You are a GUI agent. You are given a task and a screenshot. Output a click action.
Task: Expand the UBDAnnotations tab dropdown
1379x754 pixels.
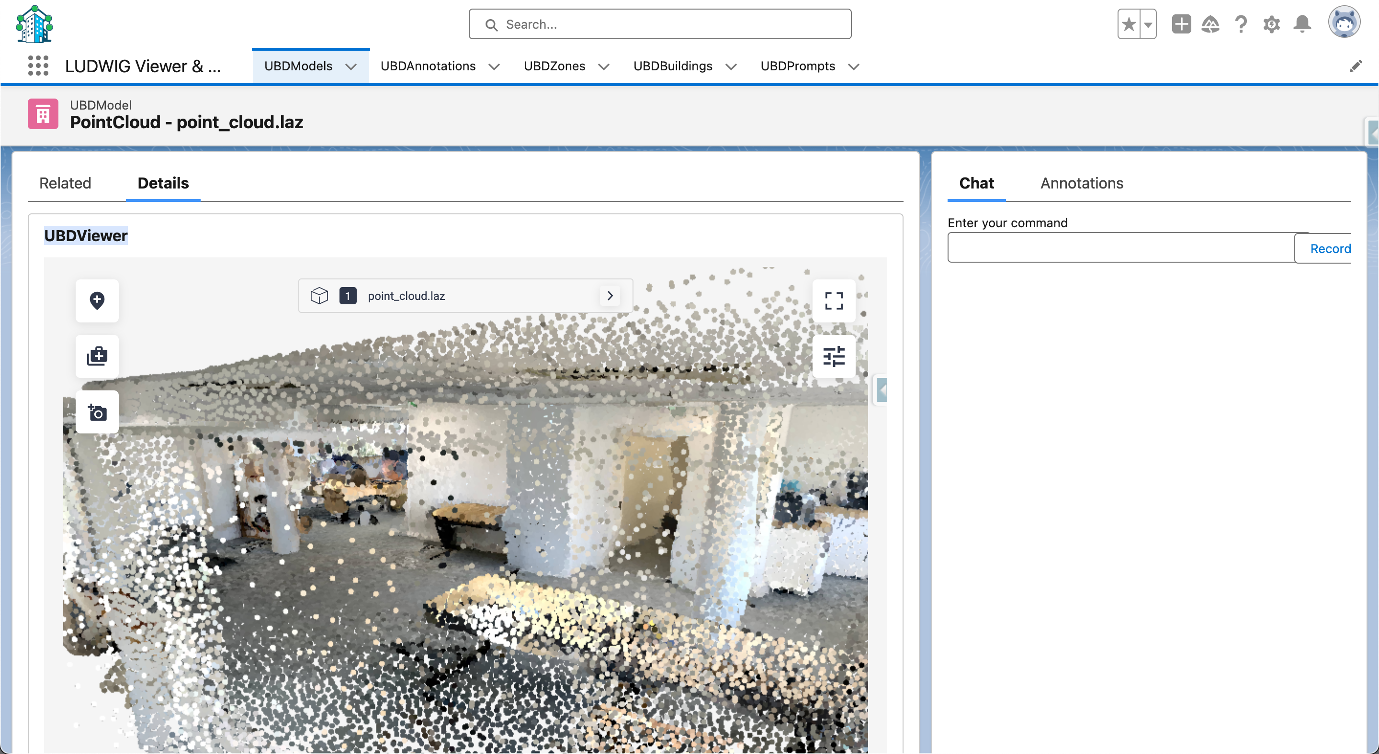point(494,67)
